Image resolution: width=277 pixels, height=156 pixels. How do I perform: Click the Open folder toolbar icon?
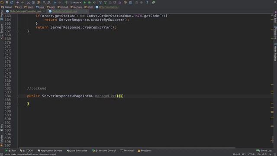(x=2, y=3)
